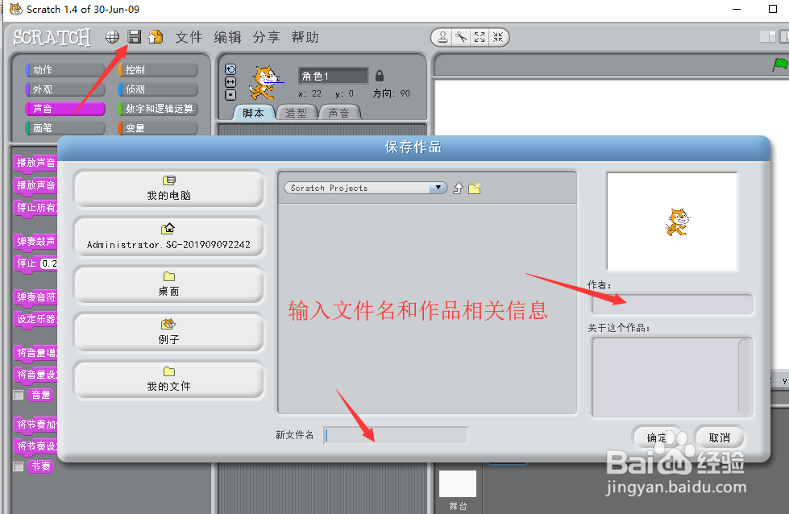Click the 停止所有 sound block
Screen dimensions: 789x514
(x=36, y=208)
